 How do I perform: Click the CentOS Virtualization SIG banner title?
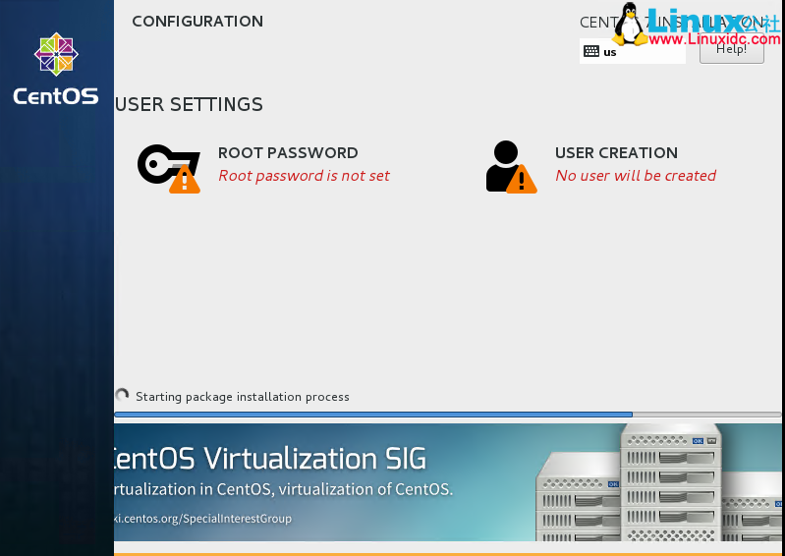[270, 459]
